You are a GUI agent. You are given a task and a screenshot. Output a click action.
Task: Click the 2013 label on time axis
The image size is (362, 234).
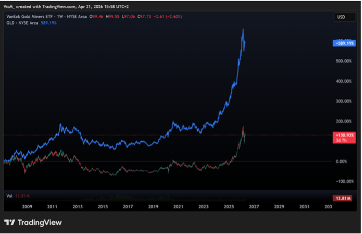pos(77,207)
